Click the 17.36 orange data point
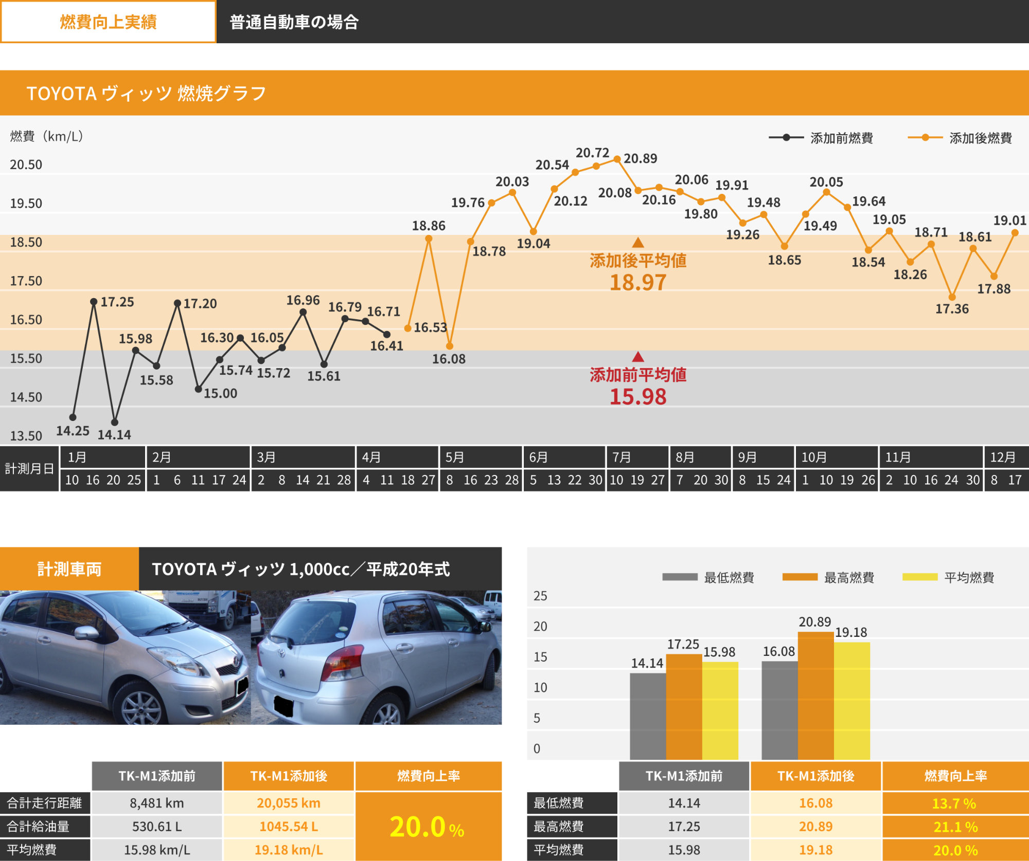Viewport: 1029px width, 861px height. (952, 297)
